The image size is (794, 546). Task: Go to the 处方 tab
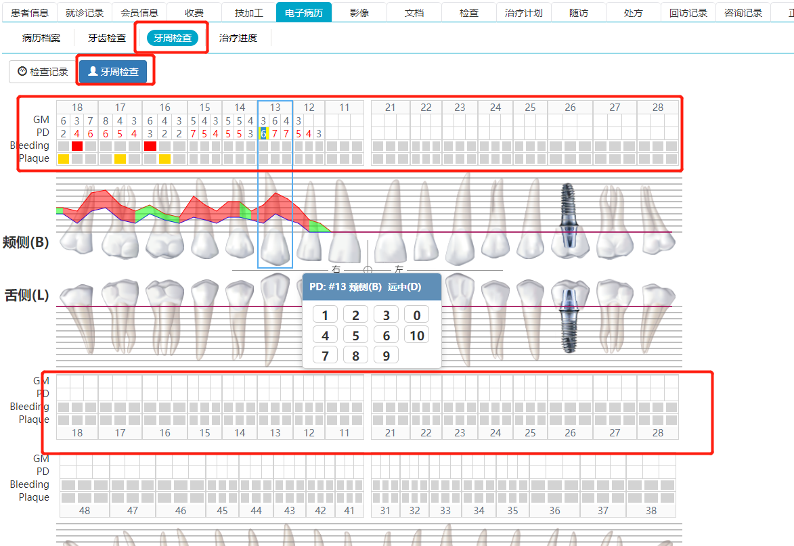(633, 13)
